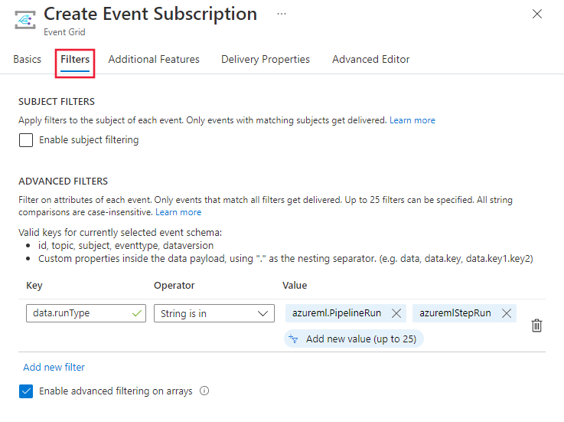Open Learn more link under Subject Filters
Viewport: 564px width, 422px height.
(412, 120)
